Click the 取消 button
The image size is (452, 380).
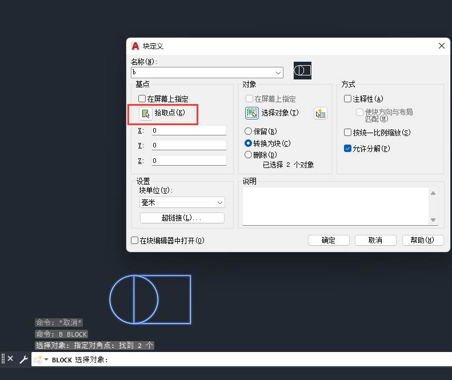coord(375,240)
